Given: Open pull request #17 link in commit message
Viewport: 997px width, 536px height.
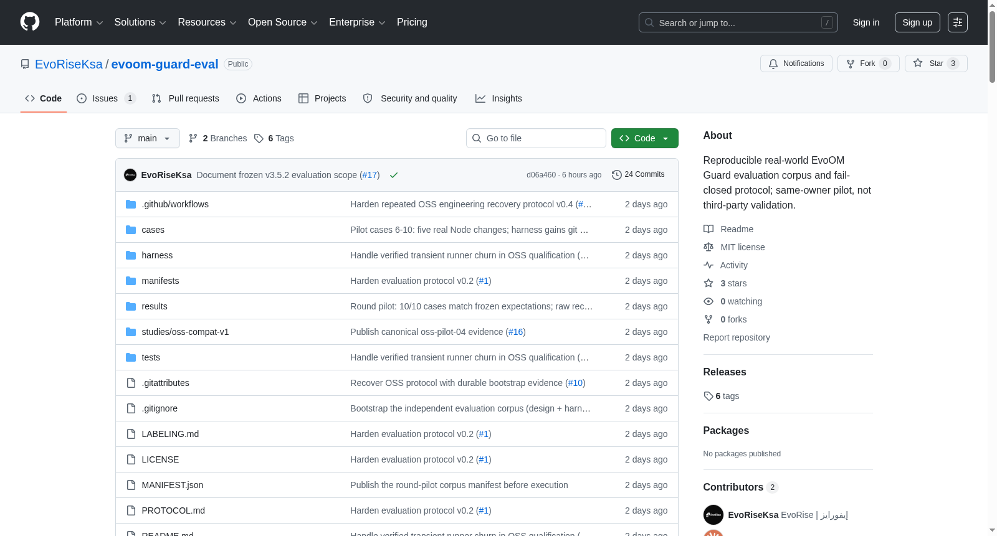Looking at the screenshot, I should [370, 175].
